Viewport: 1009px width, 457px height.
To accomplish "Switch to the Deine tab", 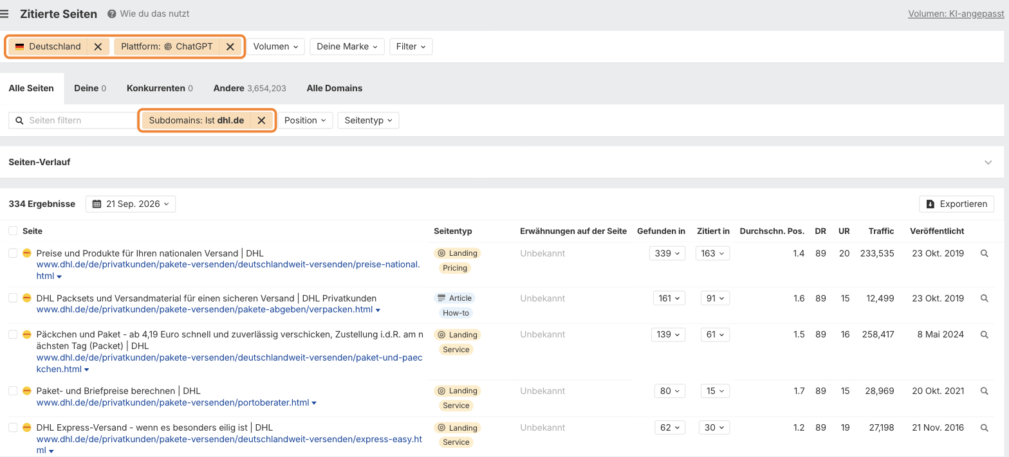I will click(90, 88).
